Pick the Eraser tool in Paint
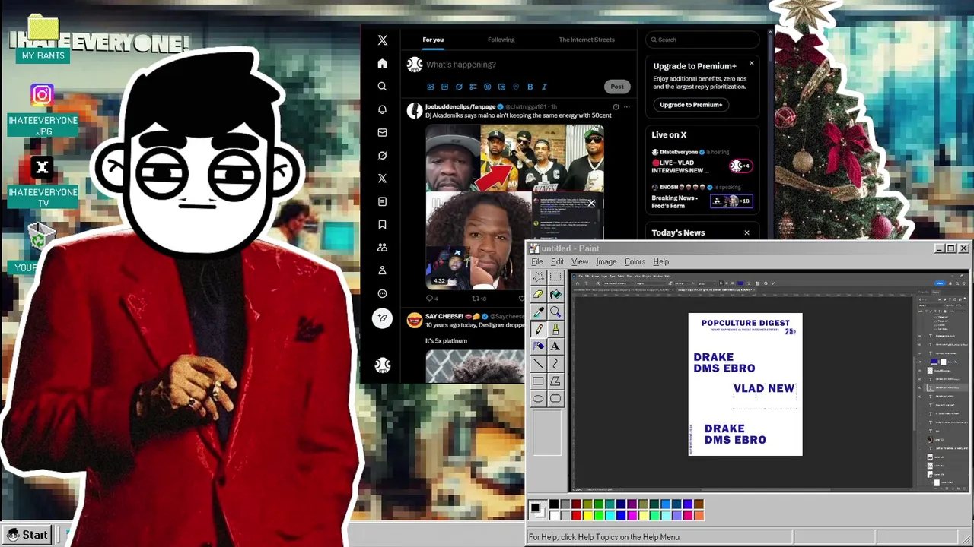 coord(539,295)
